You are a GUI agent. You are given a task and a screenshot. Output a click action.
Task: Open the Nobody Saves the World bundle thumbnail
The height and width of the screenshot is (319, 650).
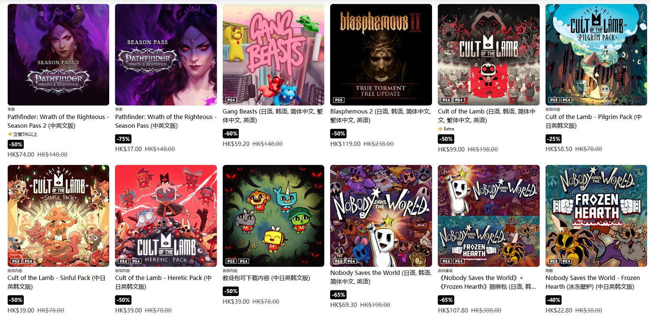(x=489, y=216)
